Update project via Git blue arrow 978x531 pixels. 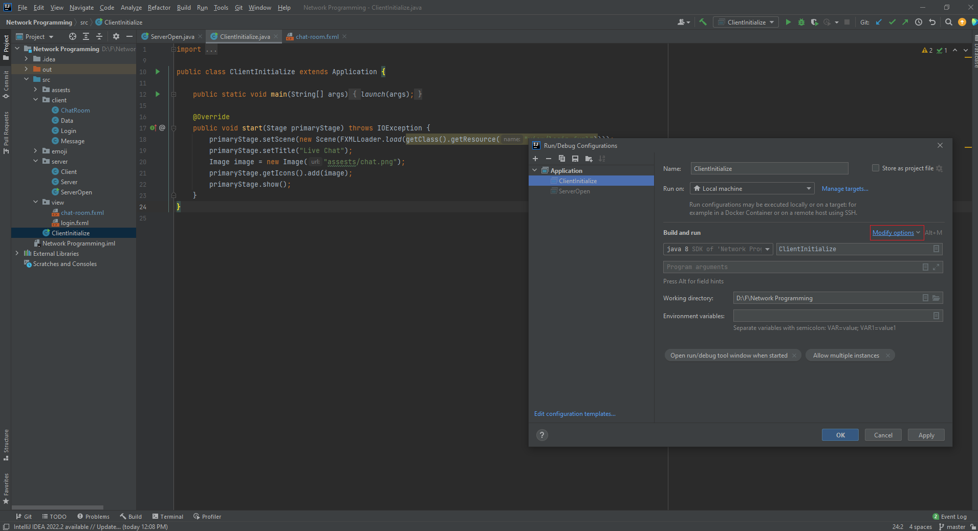coord(879,22)
